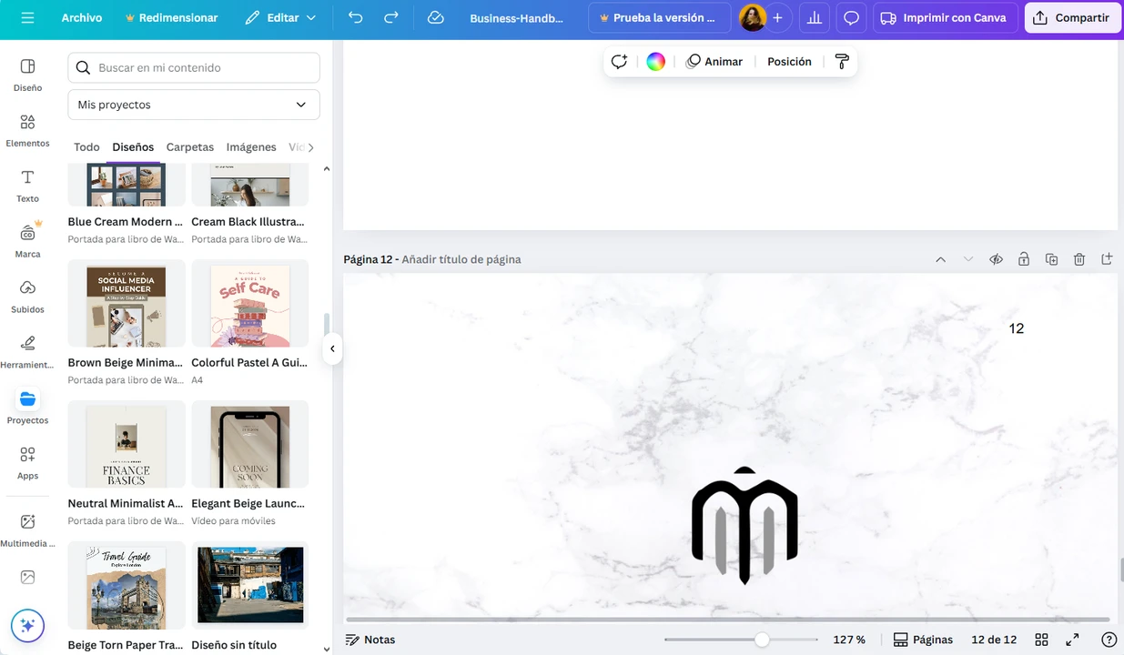This screenshot has height=655, width=1124.
Task: Open the rainbow color picker
Action: (655, 62)
